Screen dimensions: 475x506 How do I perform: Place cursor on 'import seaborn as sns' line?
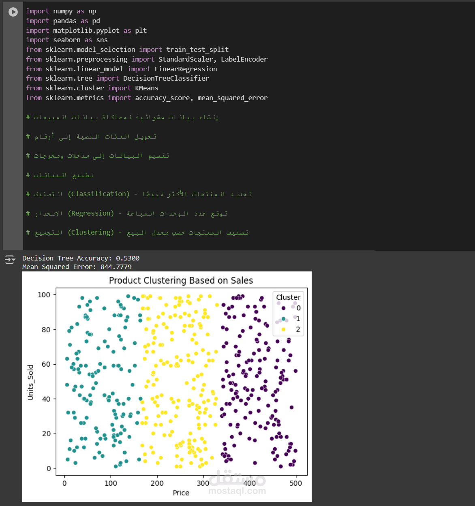coord(67,40)
